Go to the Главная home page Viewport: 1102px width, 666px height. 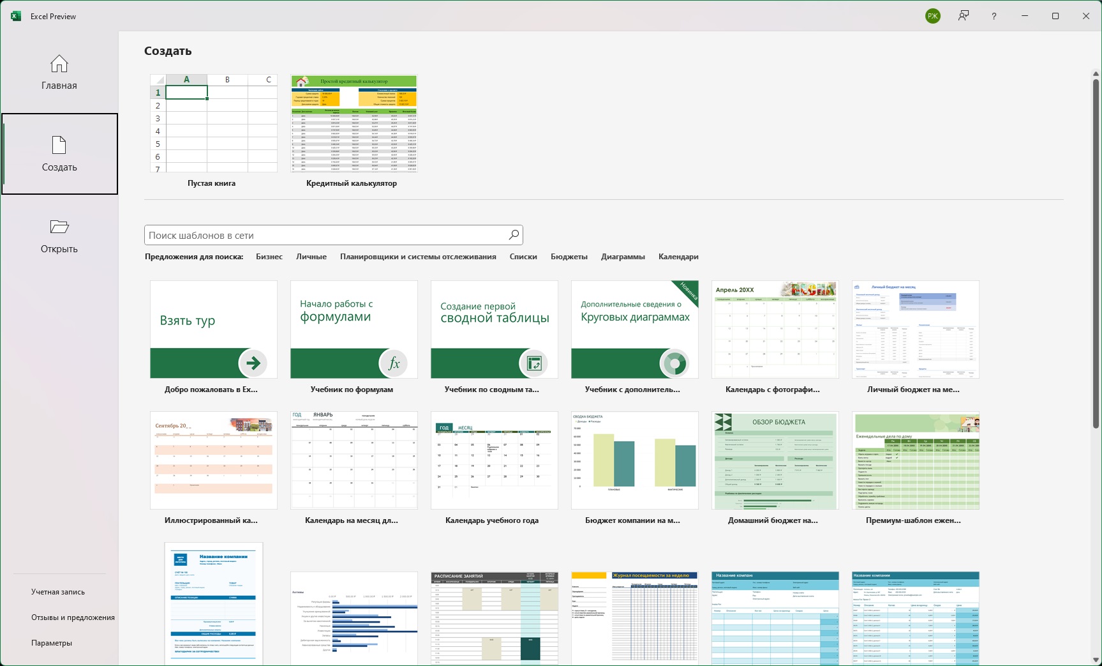pyautogui.click(x=59, y=72)
